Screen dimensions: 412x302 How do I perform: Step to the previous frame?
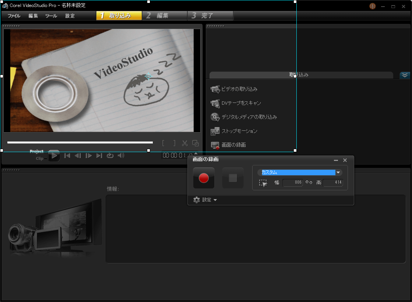(x=78, y=155)
